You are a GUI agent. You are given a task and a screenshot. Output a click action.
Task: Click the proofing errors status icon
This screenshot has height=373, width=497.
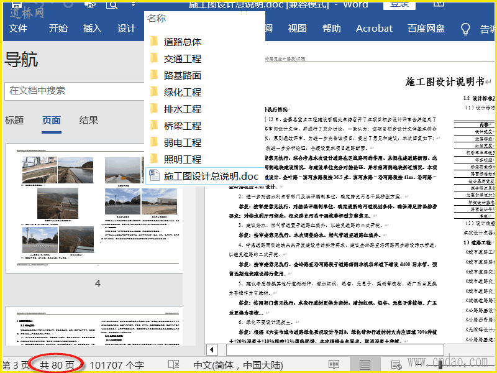point(174,364)
